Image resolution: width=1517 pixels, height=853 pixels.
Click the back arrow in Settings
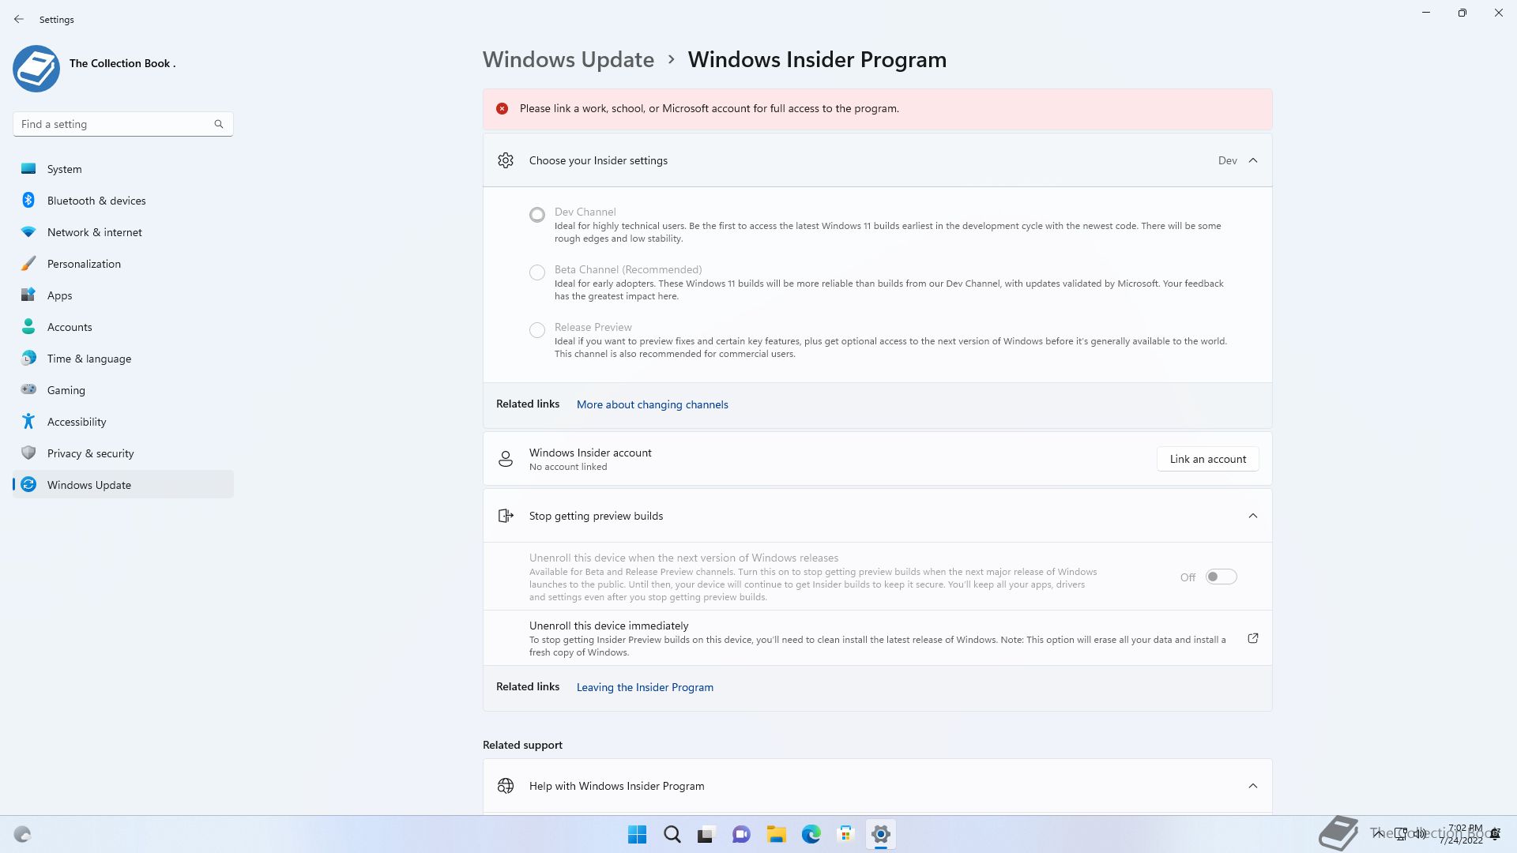(x=19, y=19)
